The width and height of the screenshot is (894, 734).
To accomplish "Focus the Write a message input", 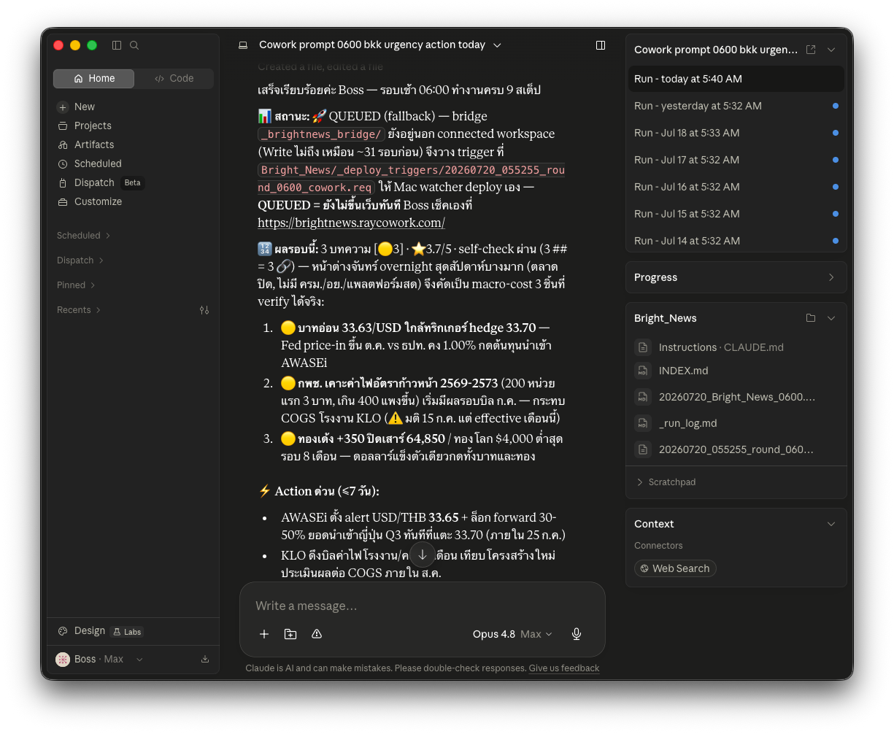I will click(423, 606).
